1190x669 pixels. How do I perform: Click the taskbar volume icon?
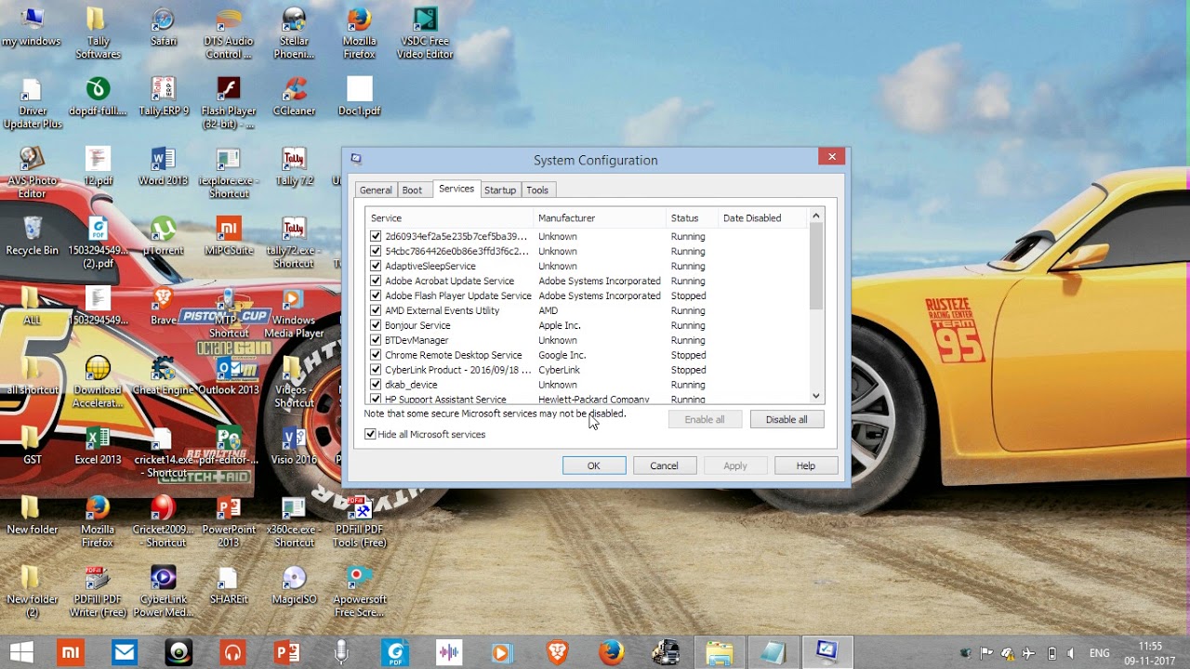pos(1070,653)
